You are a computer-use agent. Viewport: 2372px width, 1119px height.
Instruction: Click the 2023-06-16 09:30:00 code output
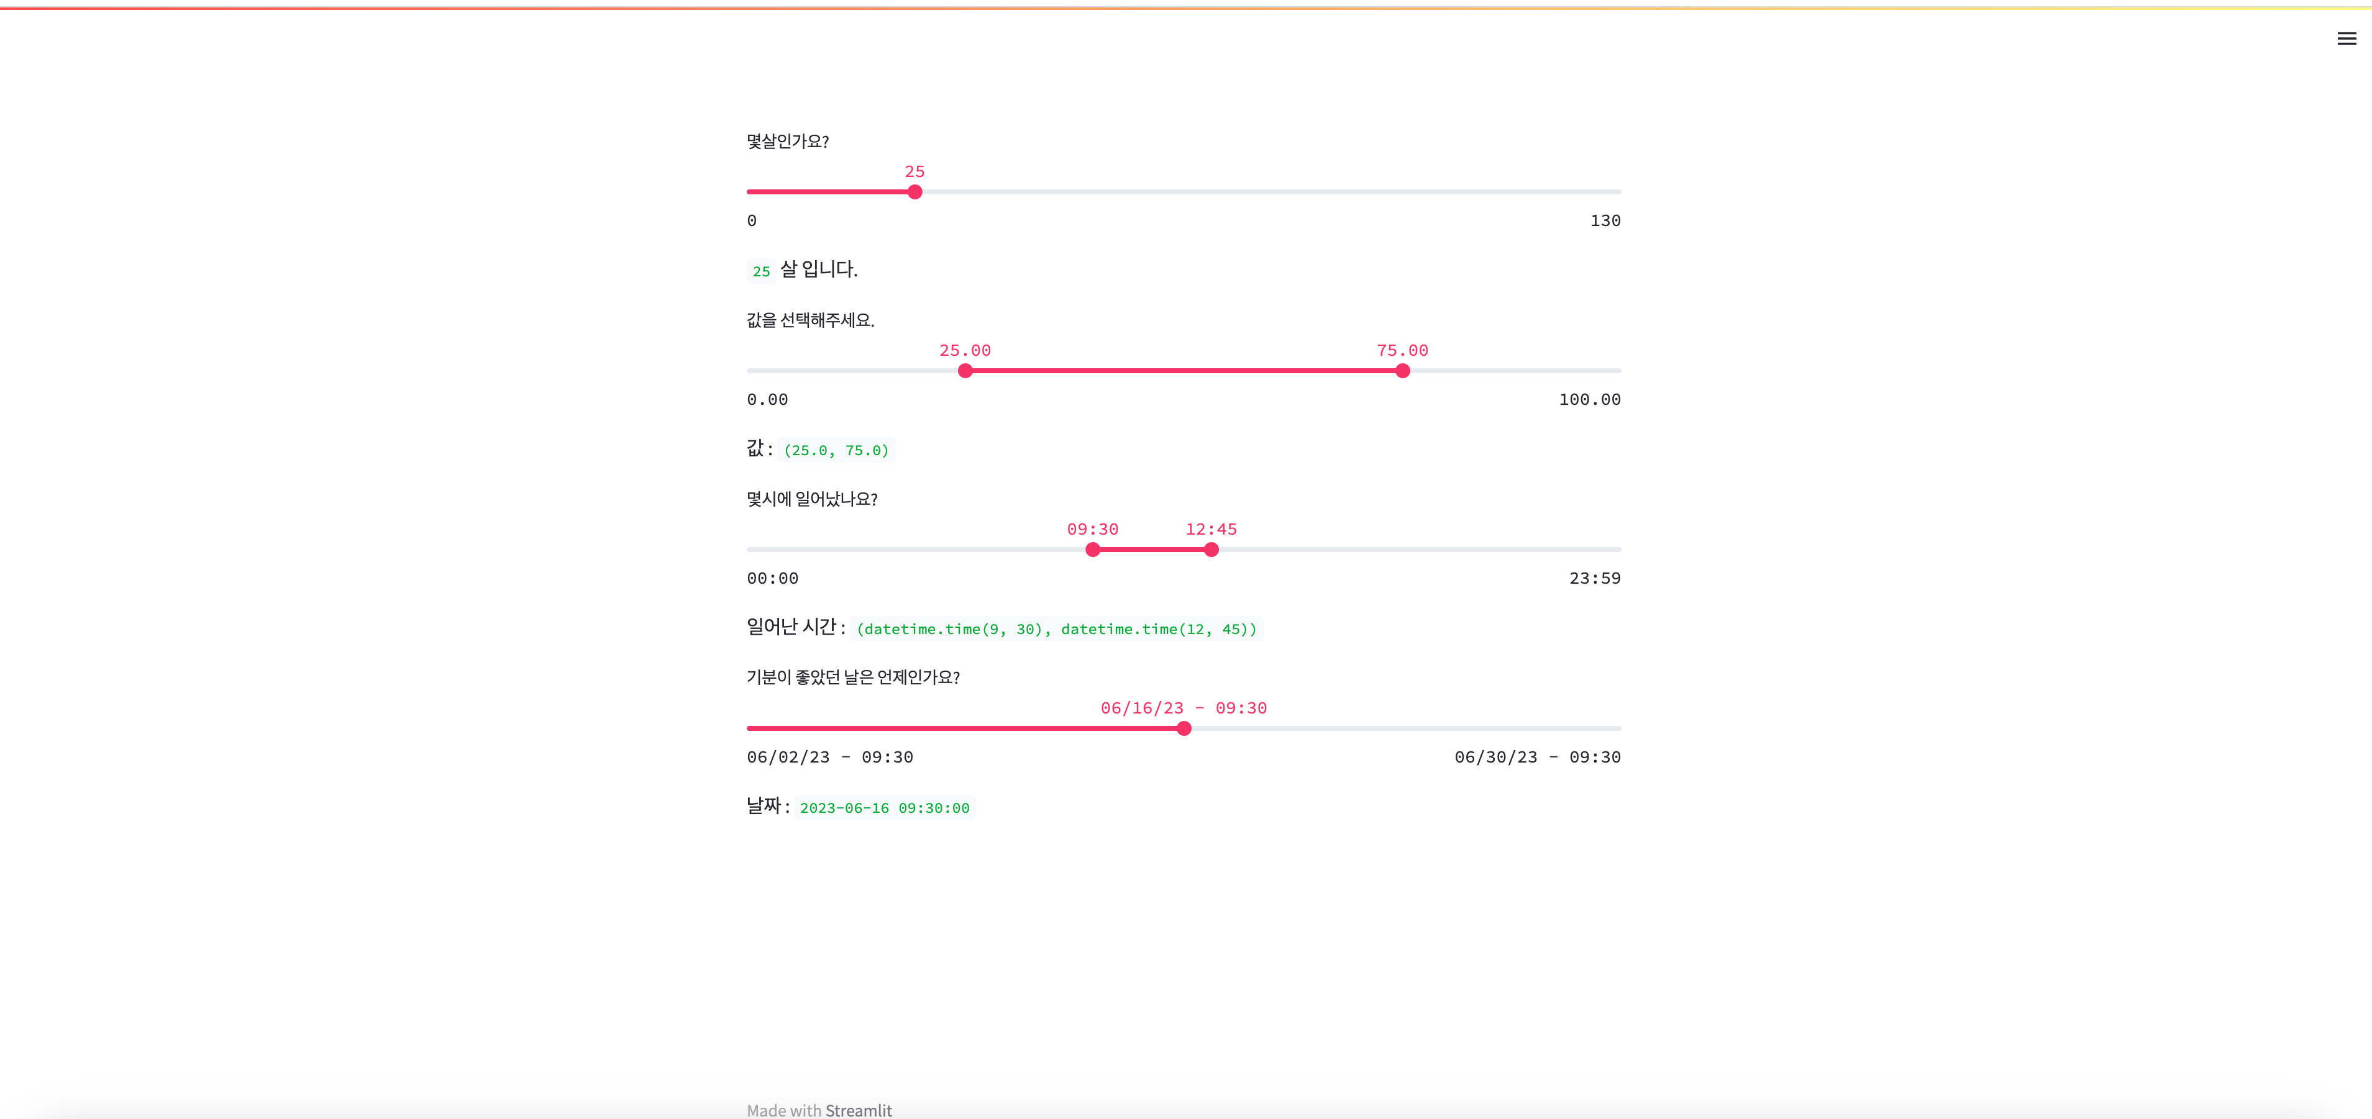[x=884, y=808]
